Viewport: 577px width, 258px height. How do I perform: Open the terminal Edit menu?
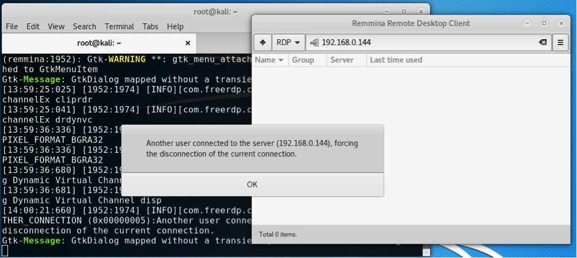pyautogui.click(x=32, y=26)
